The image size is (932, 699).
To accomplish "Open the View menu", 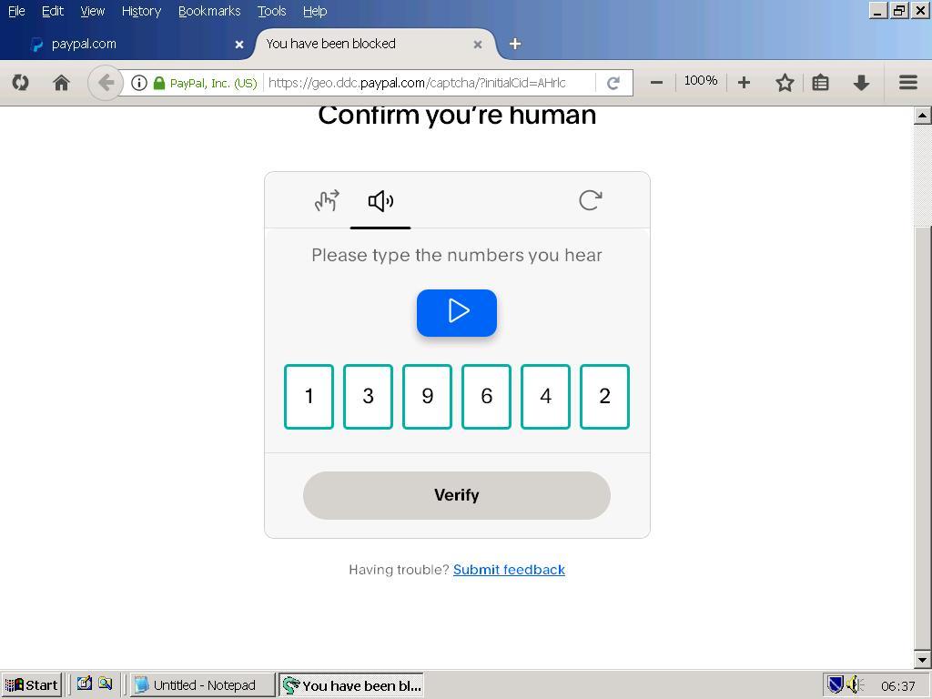I will [92, 11].
